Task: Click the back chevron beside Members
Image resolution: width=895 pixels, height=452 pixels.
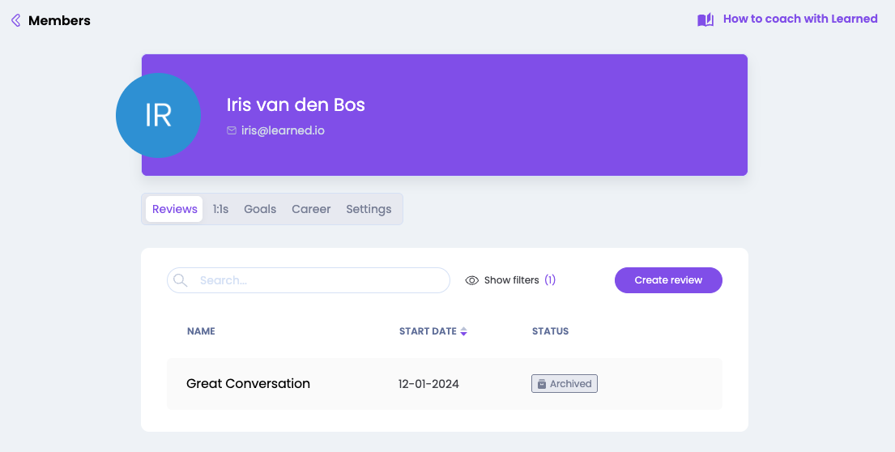Action: [15, 20]
